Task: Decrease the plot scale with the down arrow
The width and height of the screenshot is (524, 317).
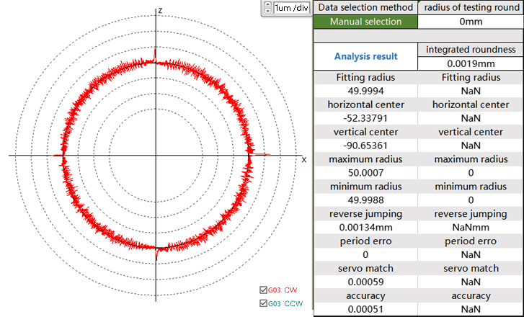Action: click(x=269, y=11)
